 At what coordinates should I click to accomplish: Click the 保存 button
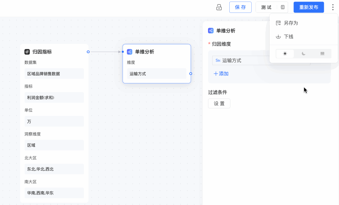point(240,7)
